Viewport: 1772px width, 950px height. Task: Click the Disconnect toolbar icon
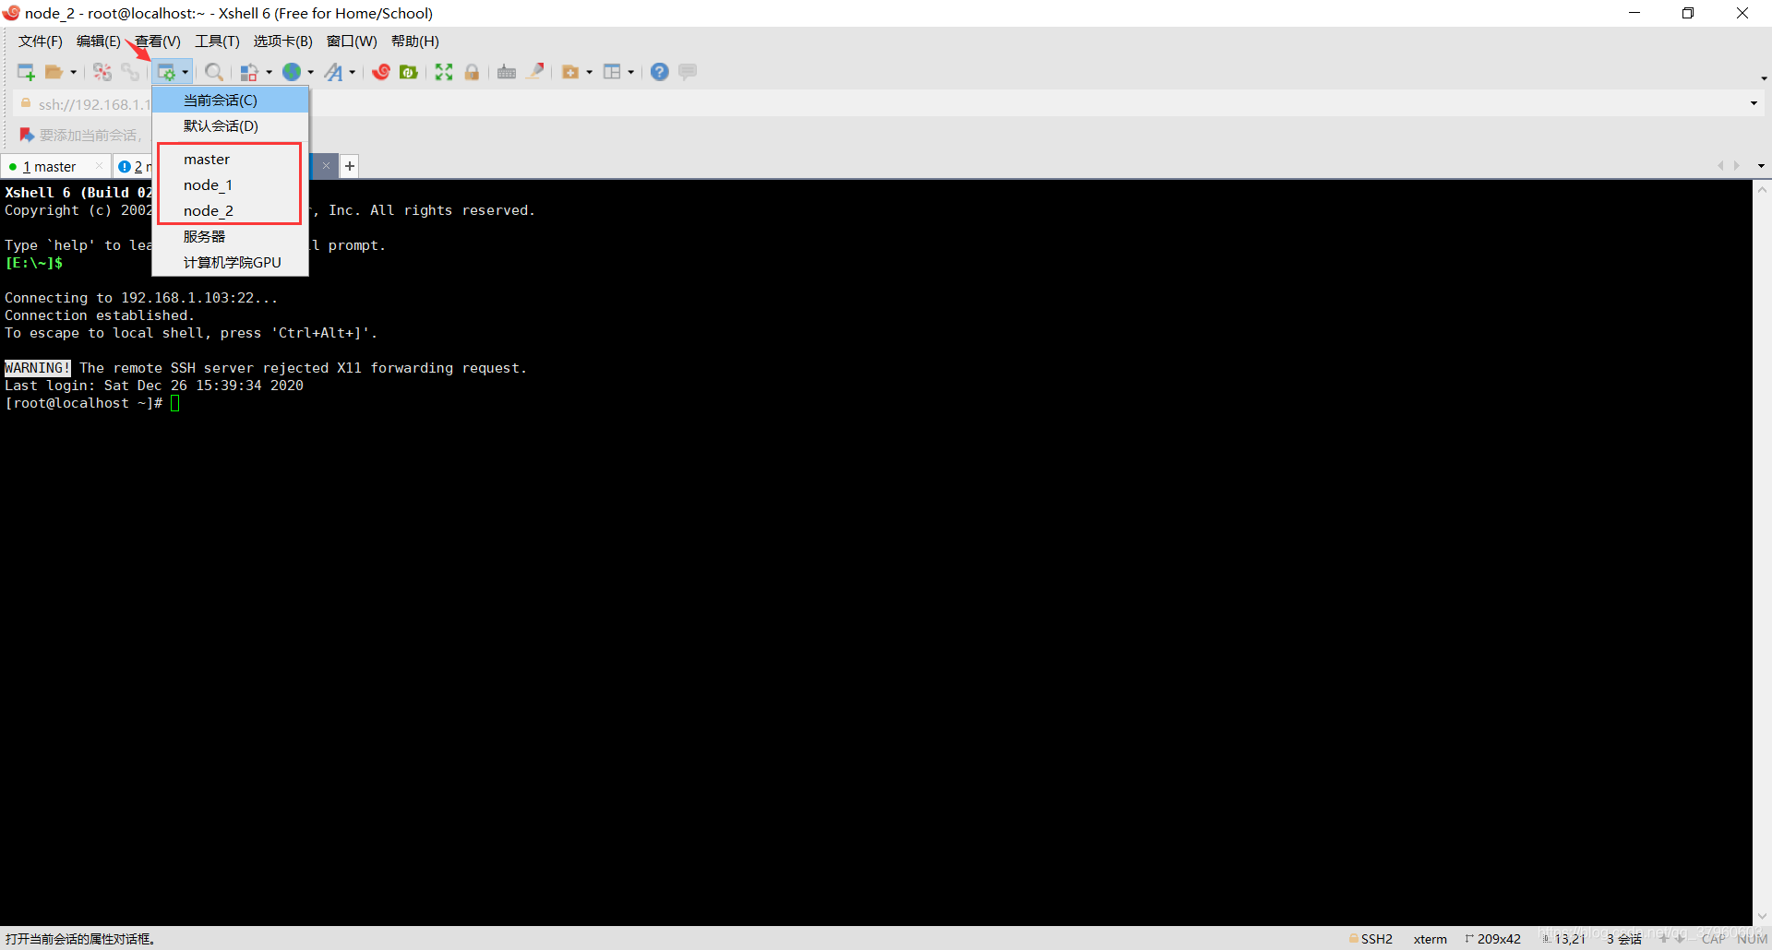click(x=102, y=72)
